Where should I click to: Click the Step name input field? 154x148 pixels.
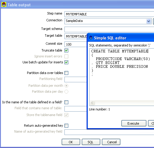pyautogui.click(x=109, y=14)
